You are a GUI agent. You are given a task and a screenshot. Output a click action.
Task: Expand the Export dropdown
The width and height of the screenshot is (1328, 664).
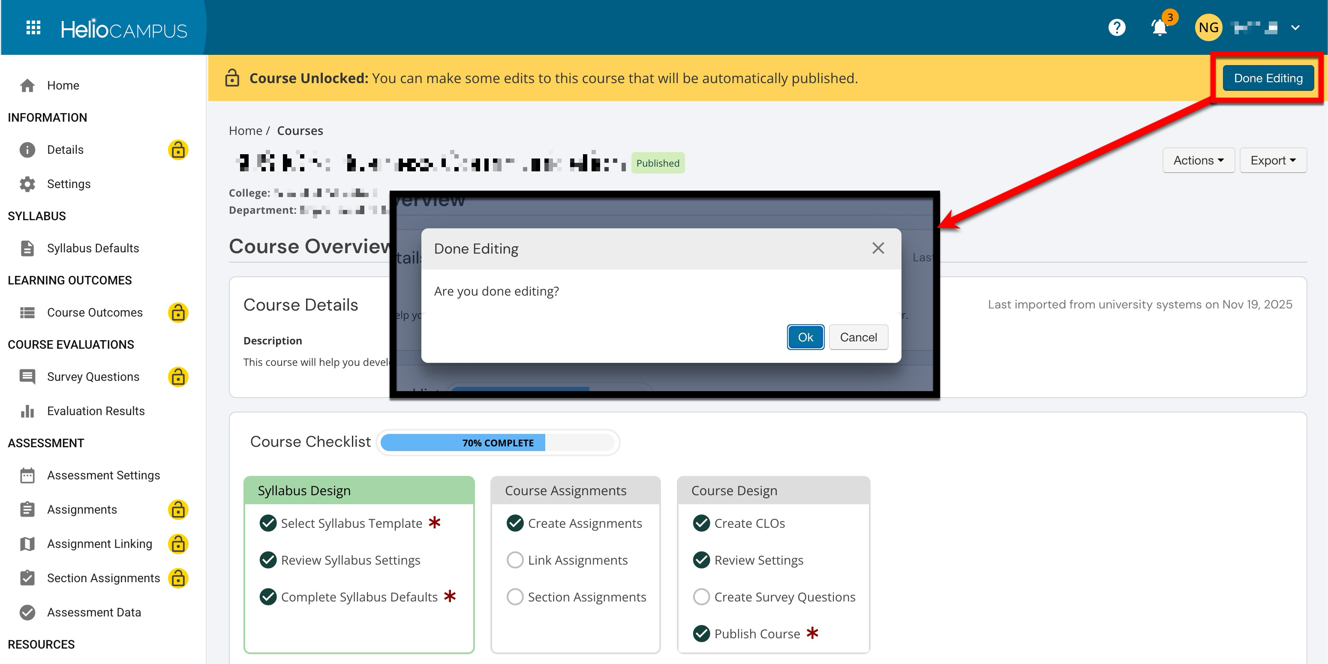coord(1272,161)
